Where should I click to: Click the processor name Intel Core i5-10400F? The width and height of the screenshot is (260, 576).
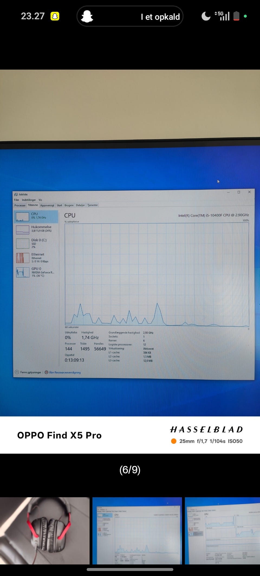tap(213, 215)
